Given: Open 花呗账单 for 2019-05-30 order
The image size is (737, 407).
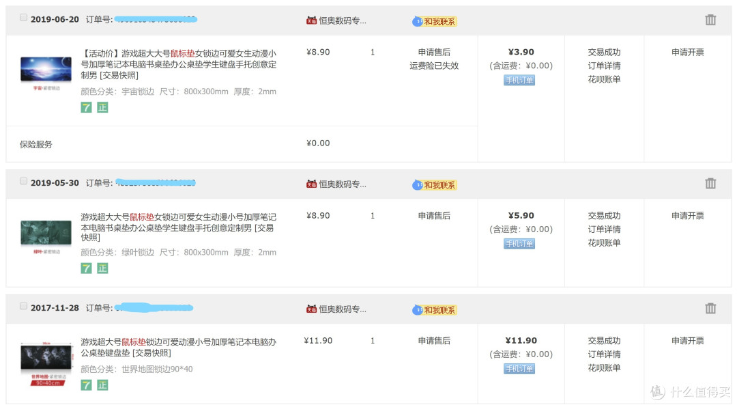Looking at the screenshot, I should coord(605,243).
